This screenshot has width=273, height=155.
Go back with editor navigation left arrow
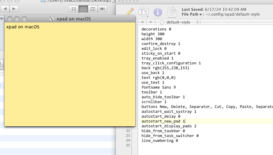[x=142, y=22]
